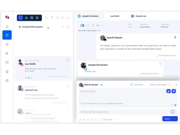Check the Jack conversation checkbox
This screenshot has height=135, width=180.
tap(68, 109)
